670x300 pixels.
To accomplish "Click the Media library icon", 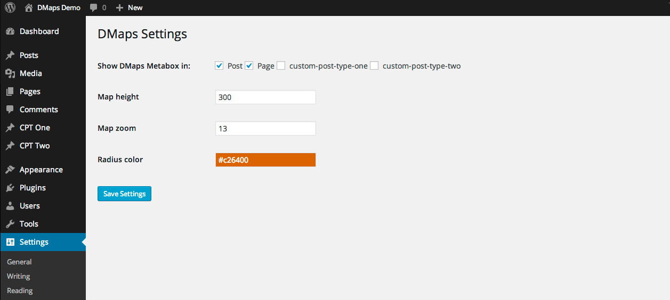I will point(10,73).
